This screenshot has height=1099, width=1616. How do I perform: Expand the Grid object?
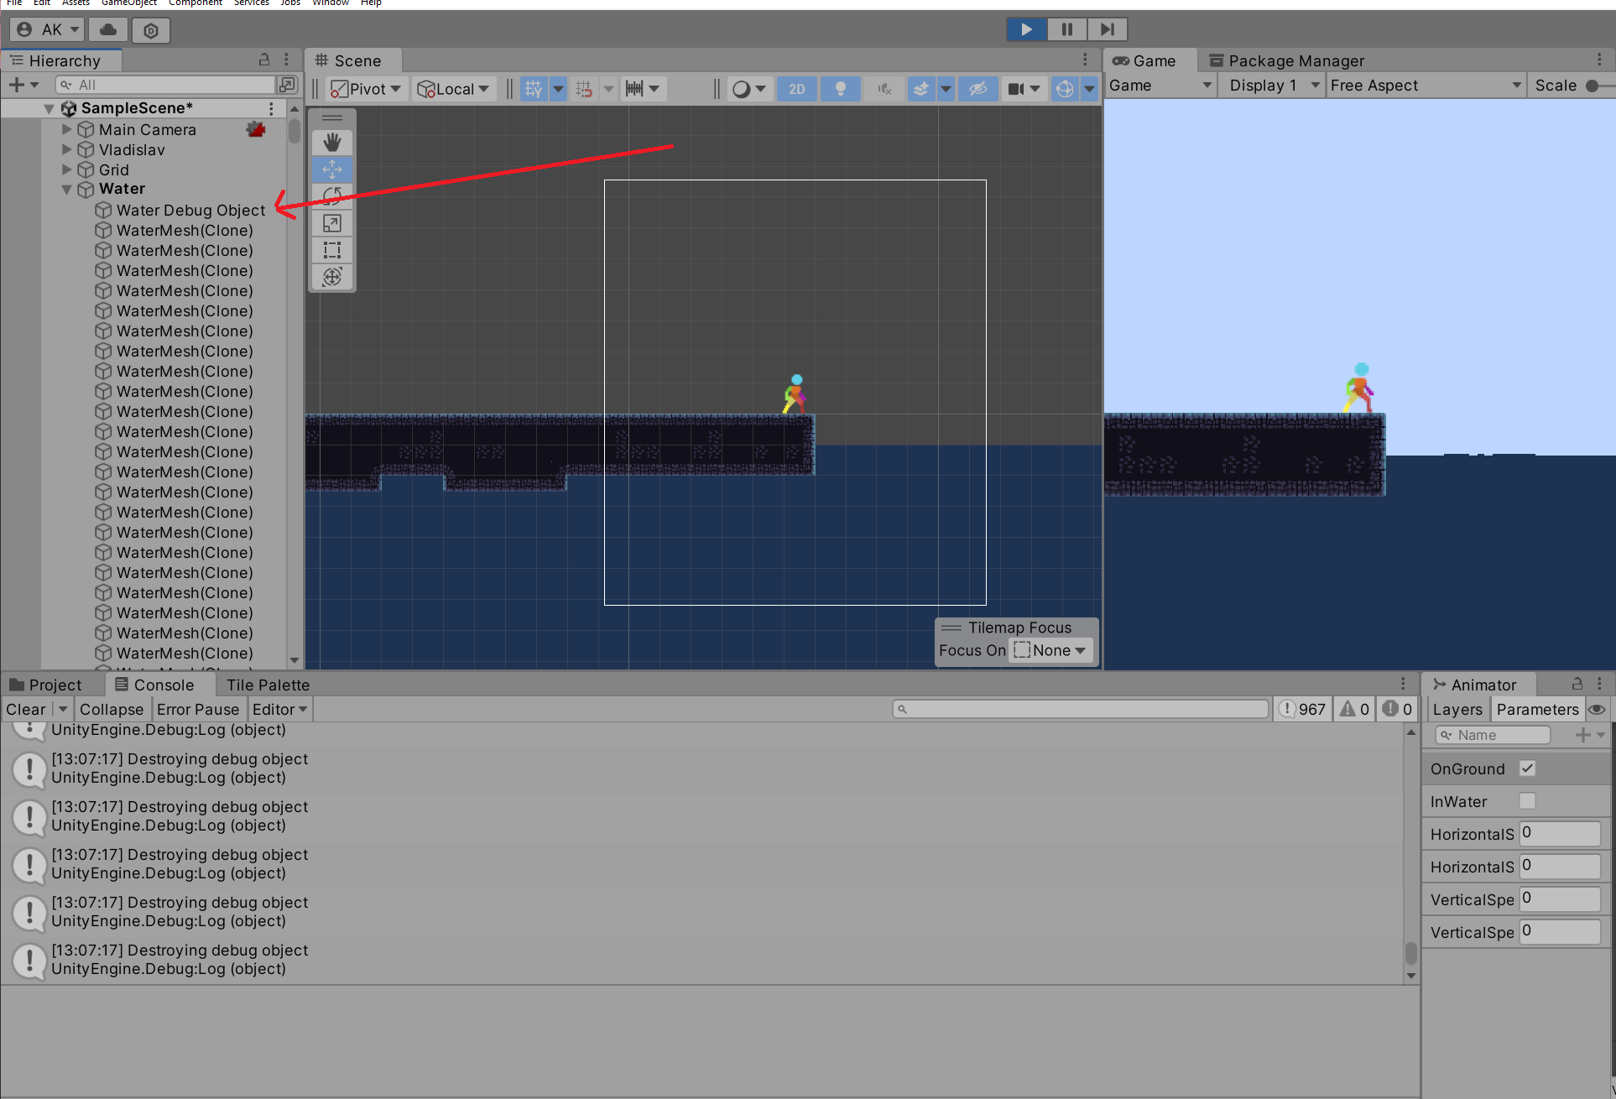click(67, 169)
